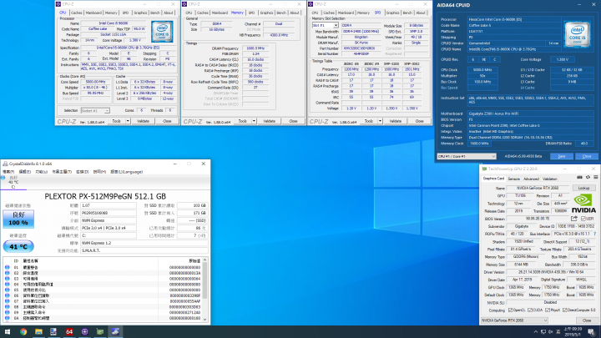Viewport: 601px width, 338px height.
Task: Open the Socket #1 selection dropdown in CPU-Z
Action: (95, 111)
